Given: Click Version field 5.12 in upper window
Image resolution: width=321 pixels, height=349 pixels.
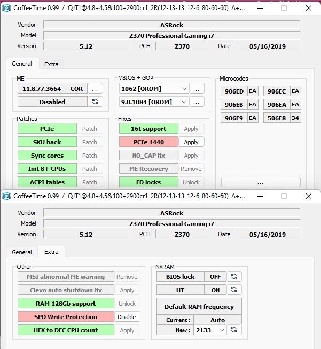Looking at the screenshot, I should 86,46.
